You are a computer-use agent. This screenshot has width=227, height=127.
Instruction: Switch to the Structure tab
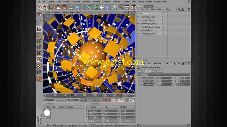click(x=149, y=6)
